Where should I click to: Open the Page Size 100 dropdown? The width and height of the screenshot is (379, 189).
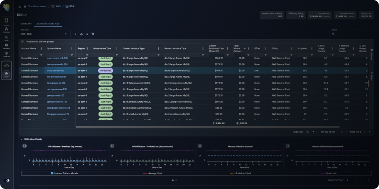[x=310, y=132]
